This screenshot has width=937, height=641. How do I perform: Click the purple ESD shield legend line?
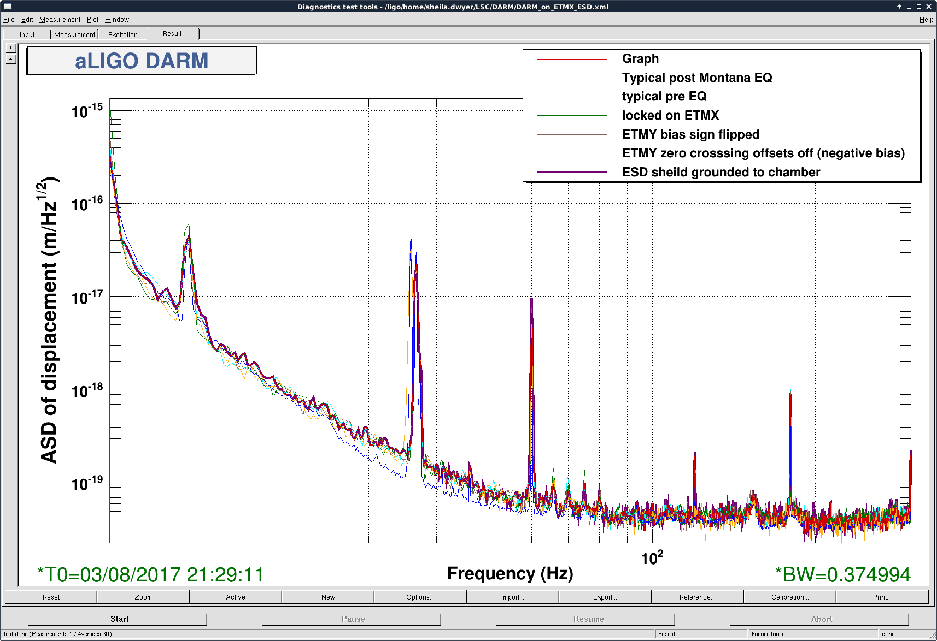point(572,172)
